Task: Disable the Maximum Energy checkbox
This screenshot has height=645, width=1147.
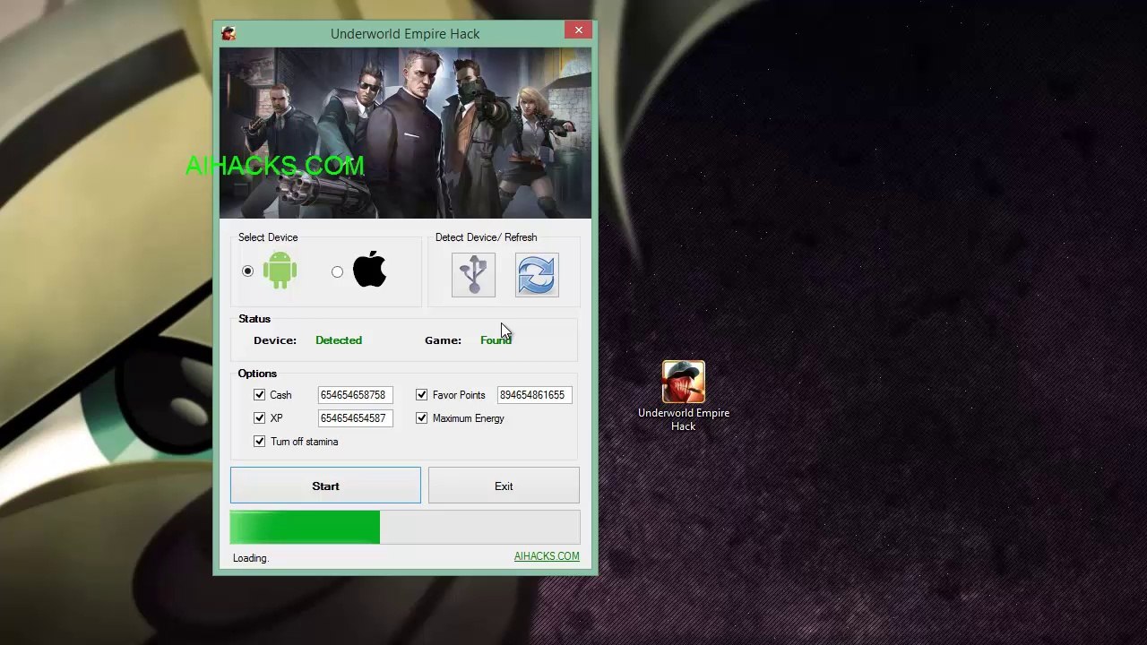Action: 422,418
